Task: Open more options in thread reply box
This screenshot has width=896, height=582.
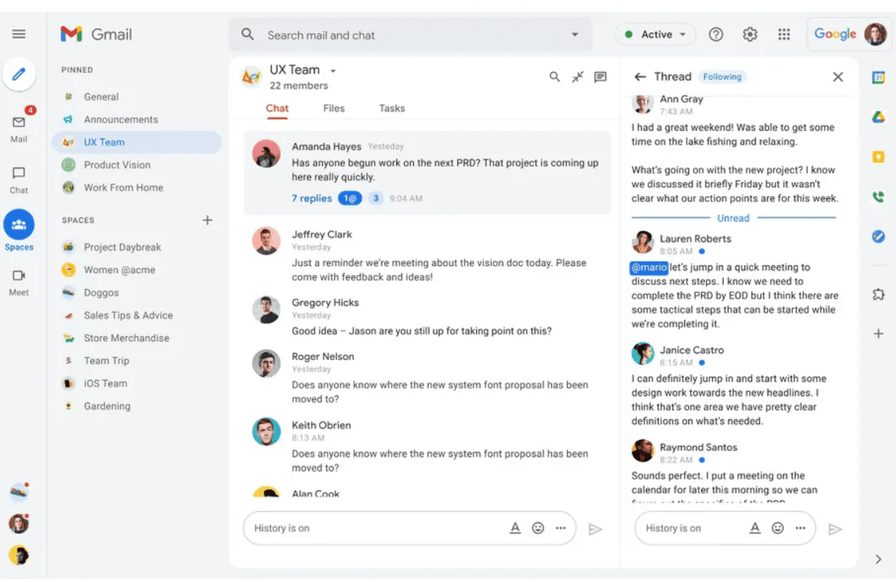Action: point(800,528)
